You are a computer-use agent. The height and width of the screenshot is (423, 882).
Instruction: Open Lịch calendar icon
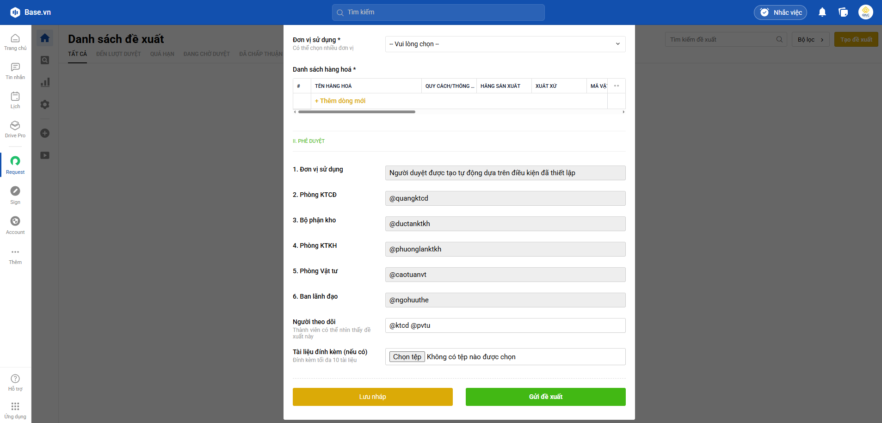click(15, 100)
